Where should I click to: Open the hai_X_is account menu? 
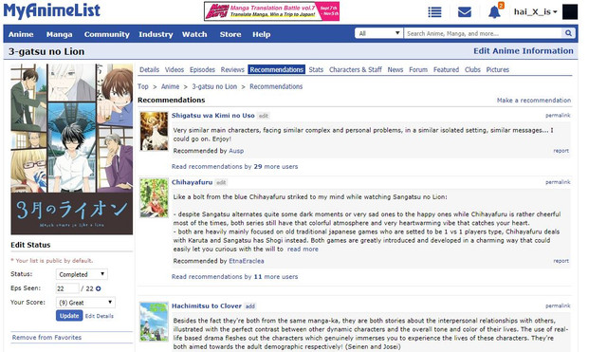(535, 12)
